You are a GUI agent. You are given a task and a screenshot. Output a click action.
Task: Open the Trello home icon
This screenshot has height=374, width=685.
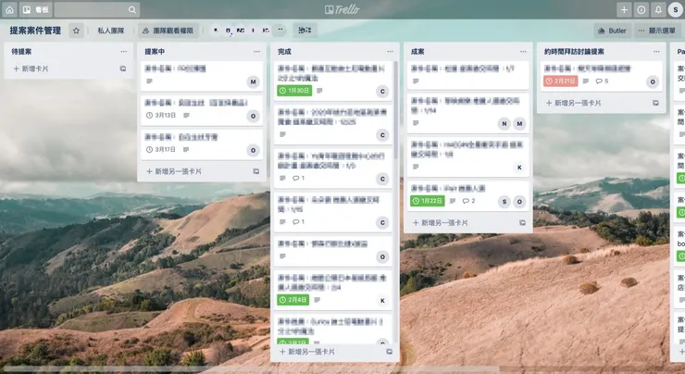coord(9,9)
